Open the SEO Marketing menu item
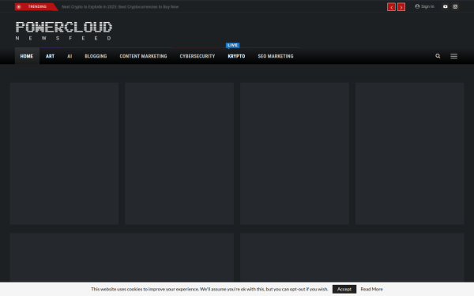Viewport: 474px width, 296px height. [x=276, y=56]
